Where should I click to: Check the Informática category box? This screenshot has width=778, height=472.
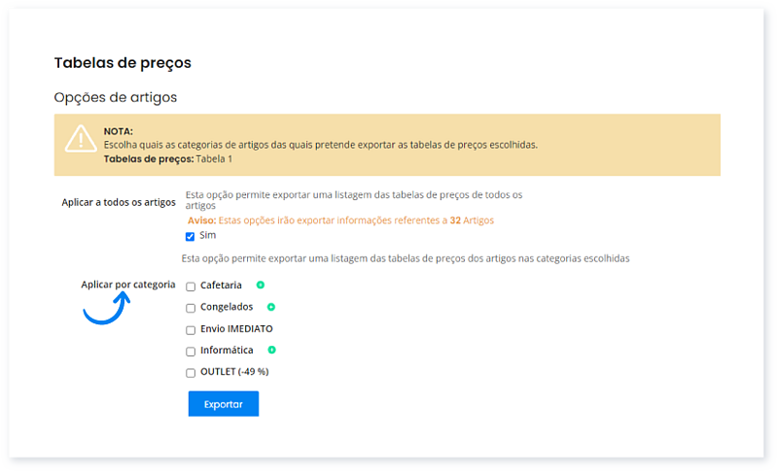[x=191, y=351]
